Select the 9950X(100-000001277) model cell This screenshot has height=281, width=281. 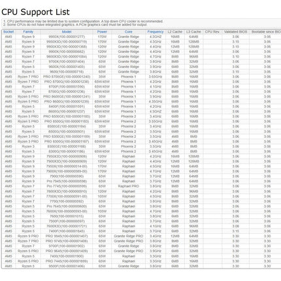(67, 37)
